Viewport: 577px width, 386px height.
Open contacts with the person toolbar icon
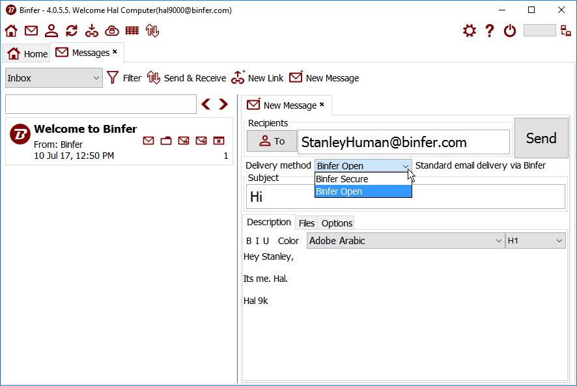(51, 31)
